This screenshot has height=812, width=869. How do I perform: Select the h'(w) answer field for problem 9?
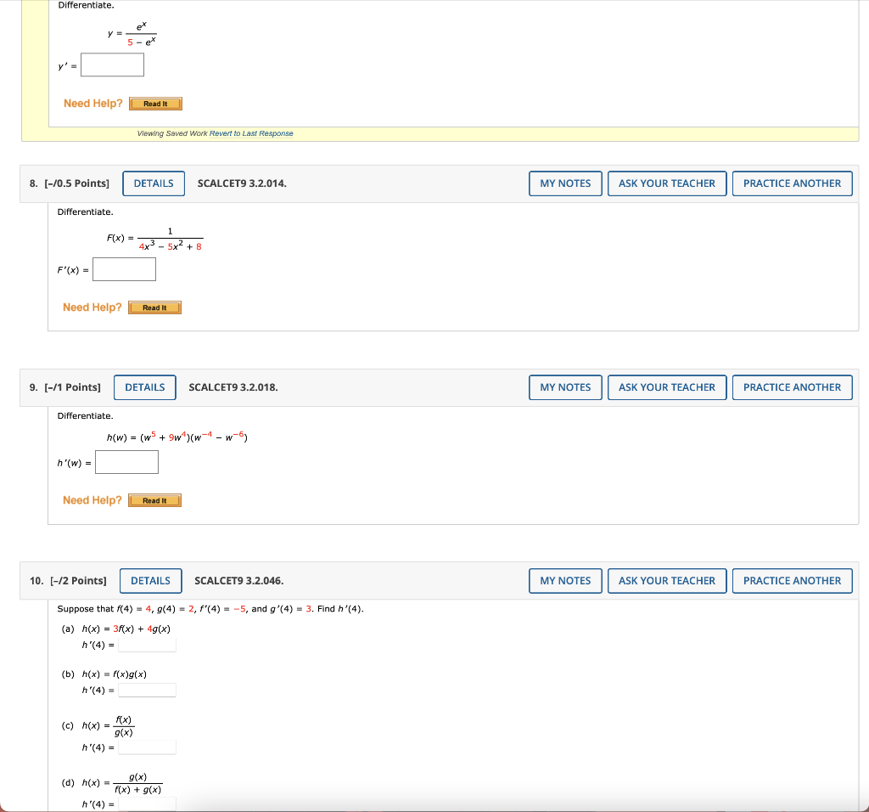[126, 461]
